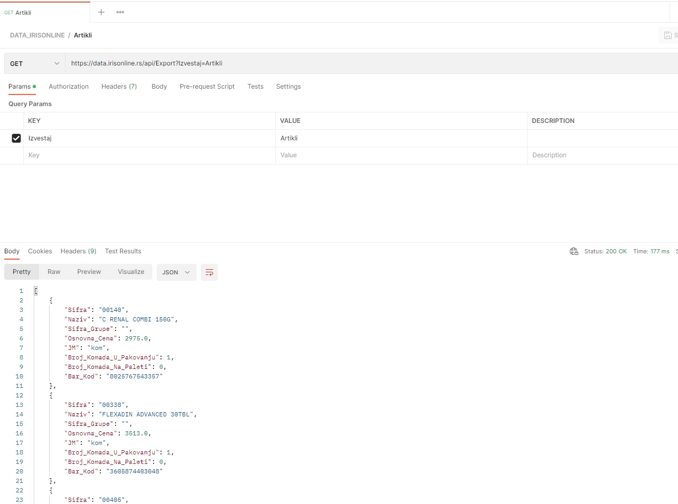Viewport: 678px width, 504px height.
Task: Uncheck the Izvestaj query parameter checkbox
Action: pyautogui.click(x=16, y=138)
